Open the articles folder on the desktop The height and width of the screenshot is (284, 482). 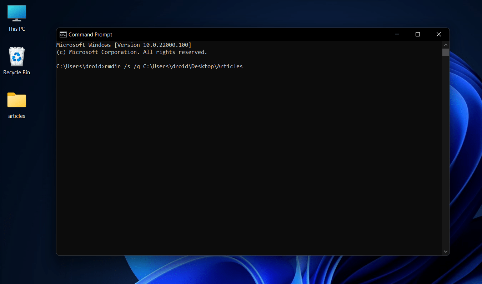16,100
